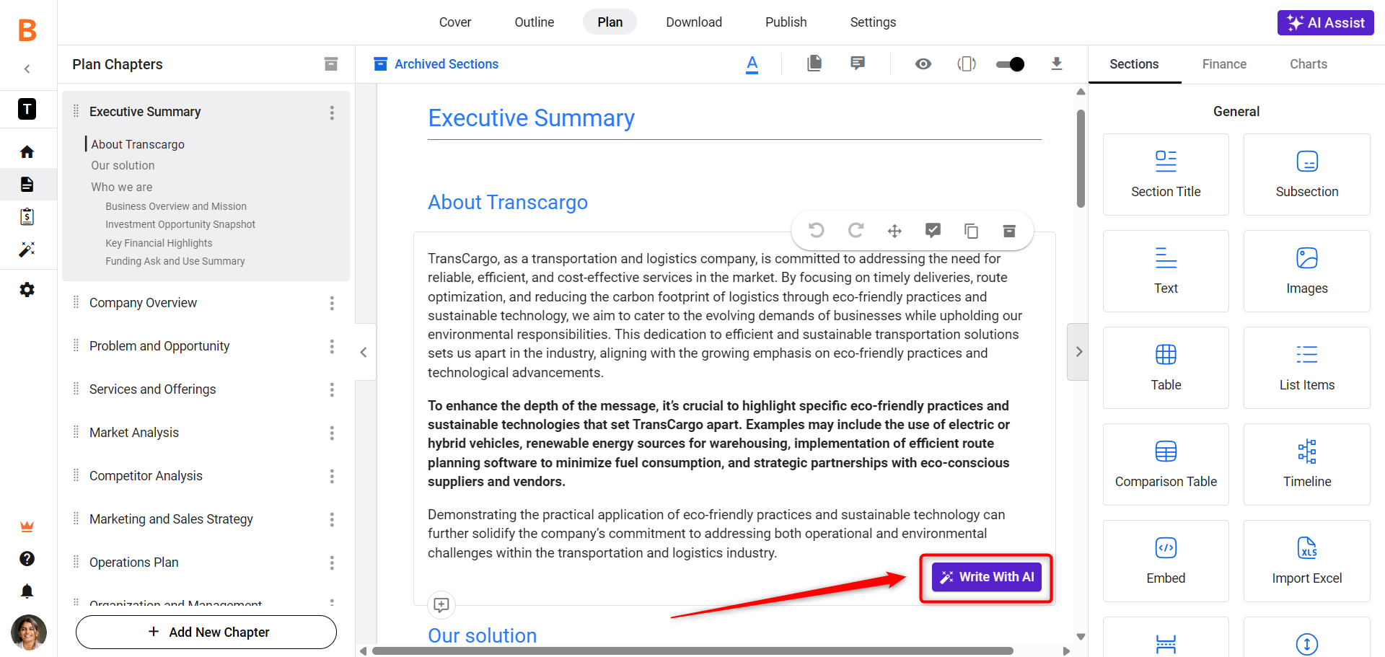Switch to the Finance panel tab
This screenshot has width=1385, height=657.
[1224, 64]
